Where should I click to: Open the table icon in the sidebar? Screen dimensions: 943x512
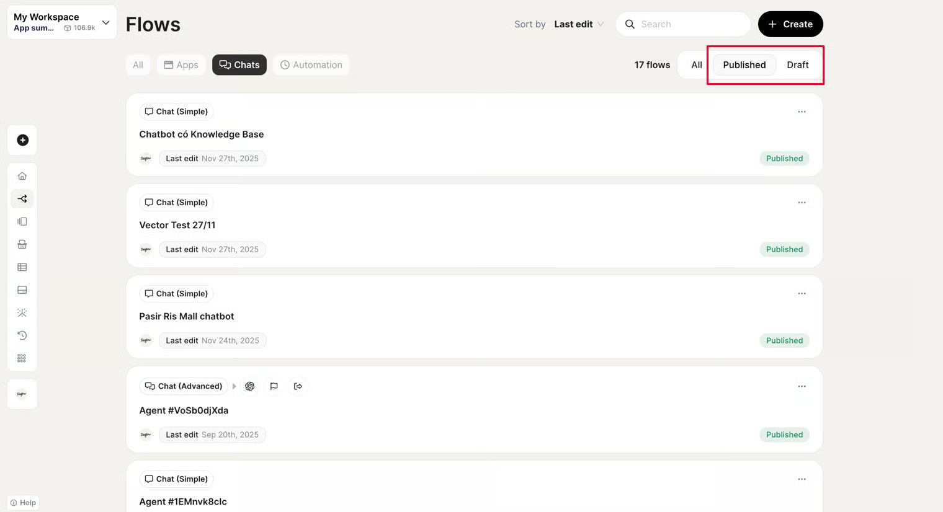tap(22, 267)
